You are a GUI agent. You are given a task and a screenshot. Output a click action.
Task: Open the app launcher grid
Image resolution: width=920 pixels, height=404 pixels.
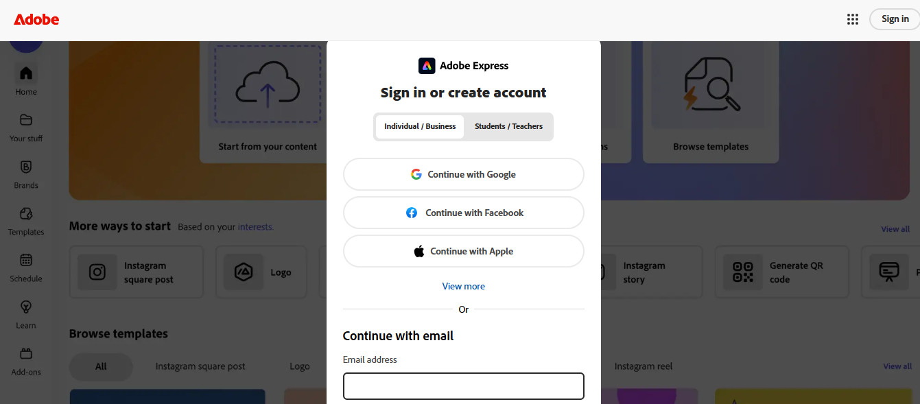point(853,19)
